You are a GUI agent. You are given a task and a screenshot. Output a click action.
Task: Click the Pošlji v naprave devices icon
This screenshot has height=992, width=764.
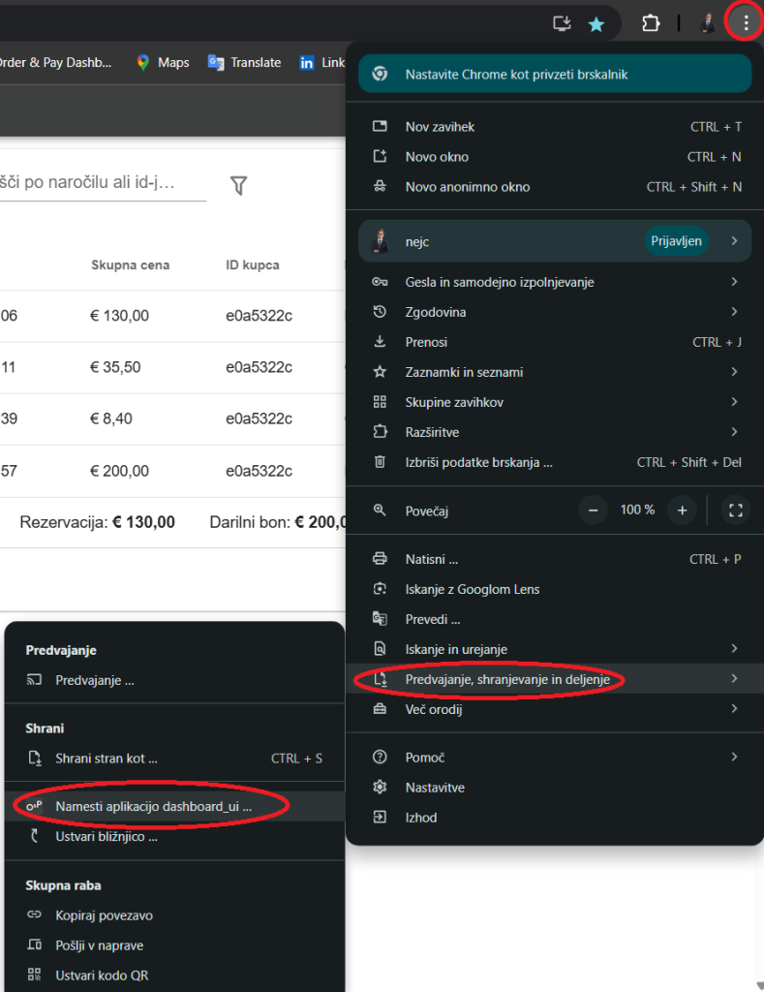34,945
